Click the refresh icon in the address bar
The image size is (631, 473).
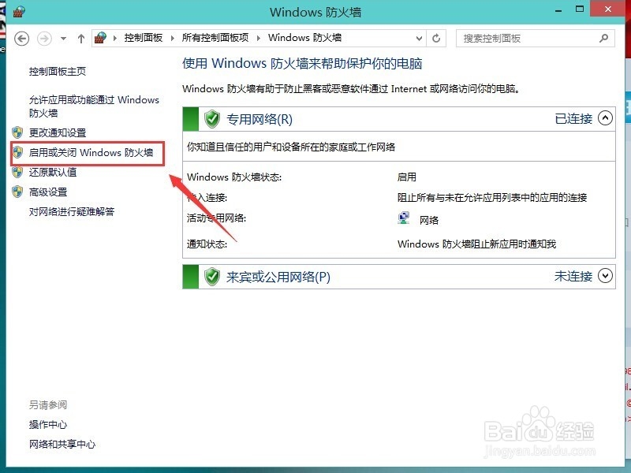(x=436, y=37)
